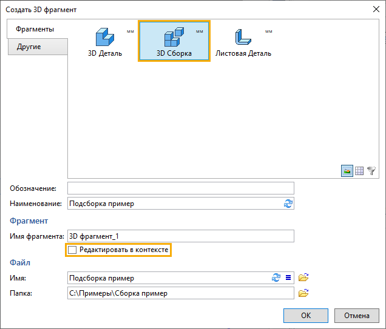
Task: Enable Редактировать в контексте checkbox
Action: [73, 250]
